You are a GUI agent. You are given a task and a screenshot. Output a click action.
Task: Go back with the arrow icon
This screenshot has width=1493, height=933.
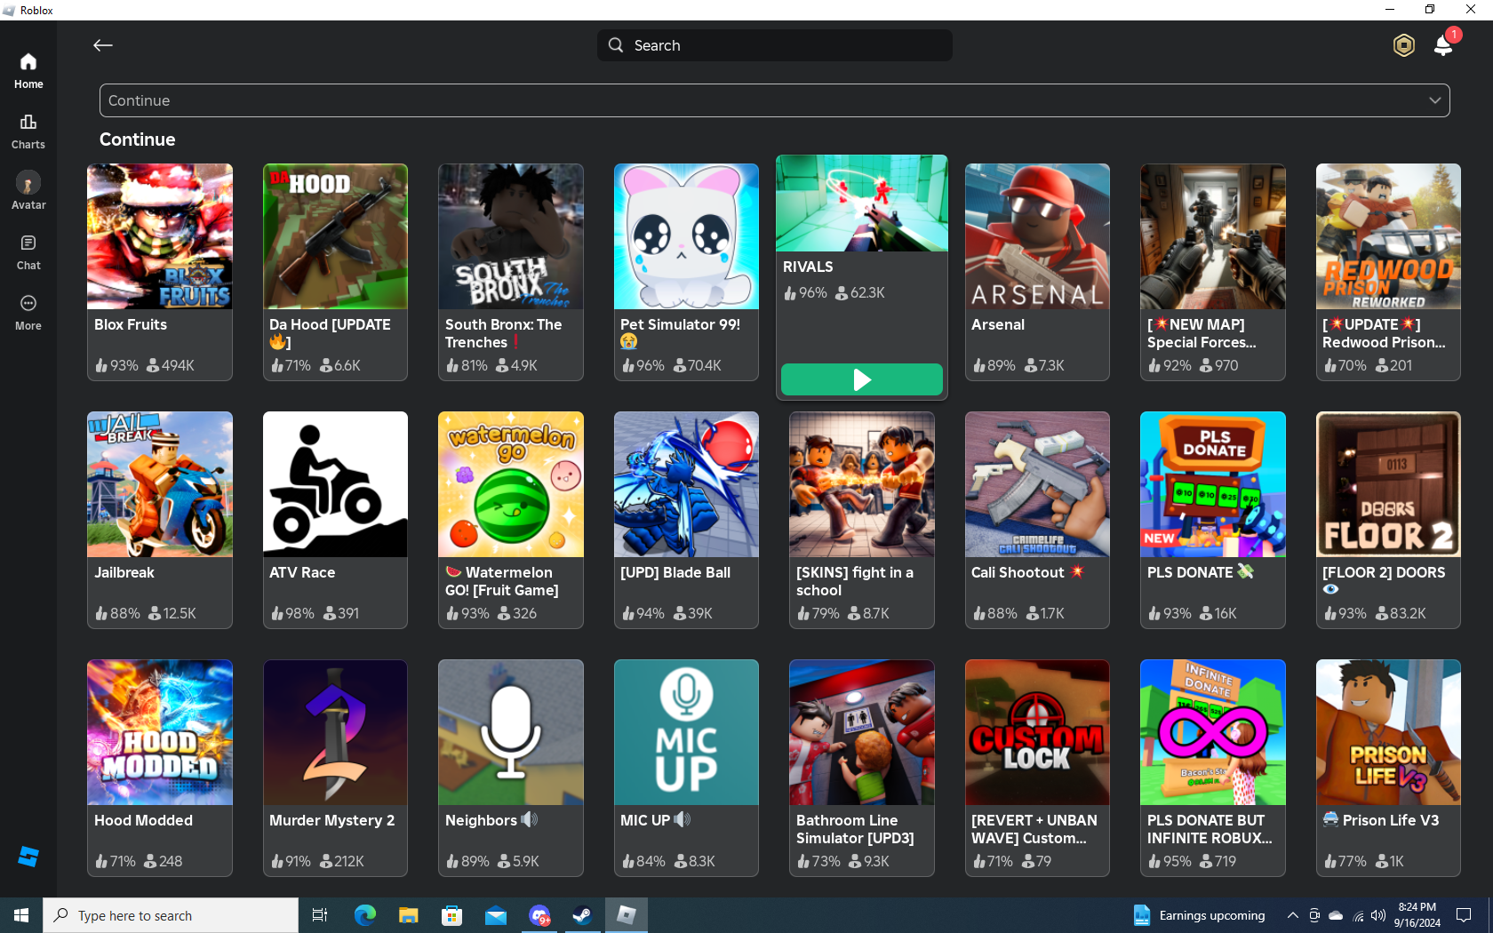pos(103,45)
